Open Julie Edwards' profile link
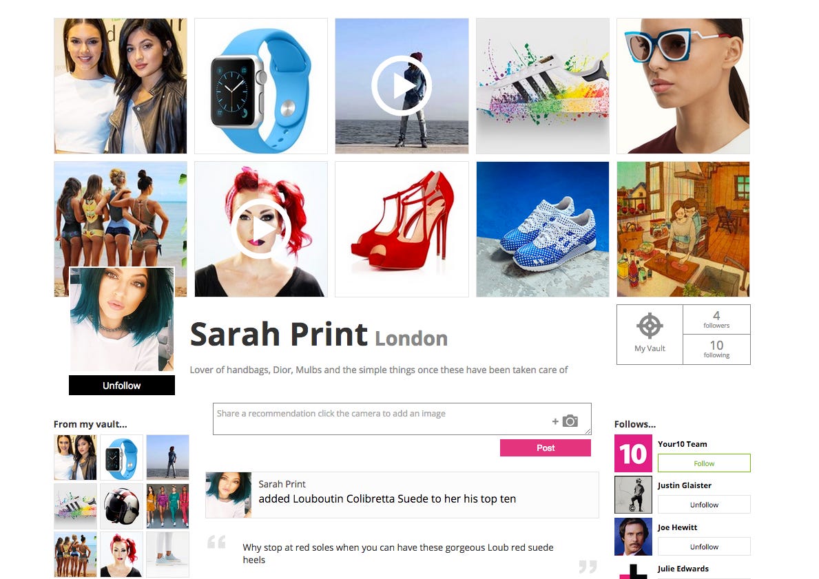Image resolution: width=819 pixels, height=579 pixels. click(x=683, y=569)
